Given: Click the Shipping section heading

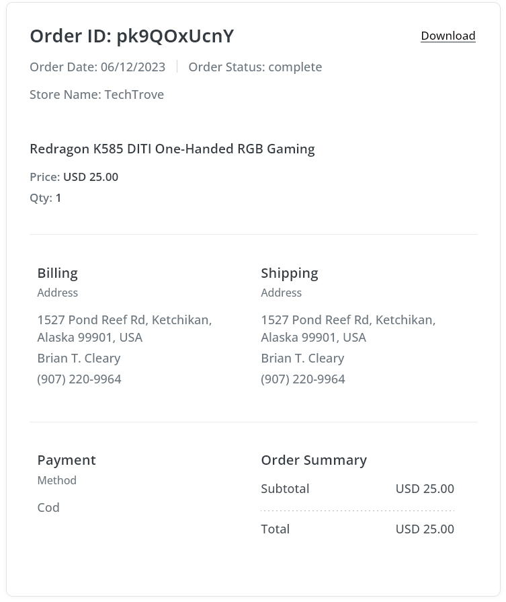Looking at the screenshot, I should pos(290,273).
